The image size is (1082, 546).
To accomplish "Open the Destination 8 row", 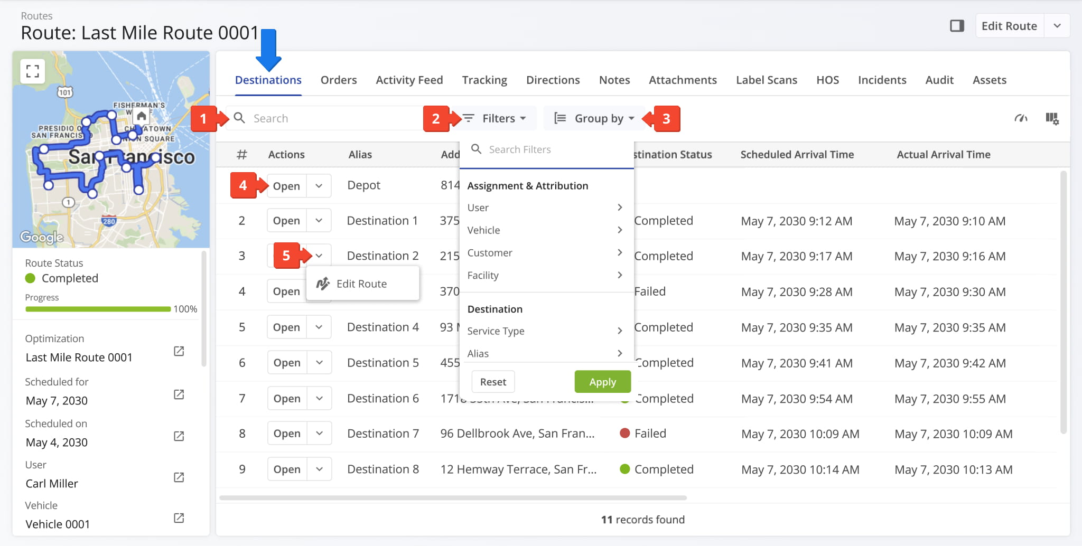I will point(287,469).
